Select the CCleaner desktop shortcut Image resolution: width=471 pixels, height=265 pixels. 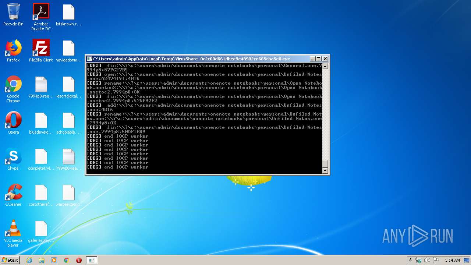click(13, 195)
